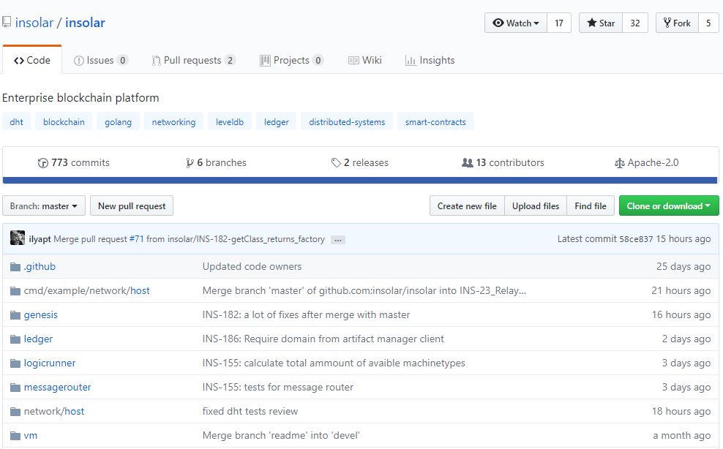Image resolution: width=723 pixels, height=449 pixels.
Task: Click the network/host folder icon
Action: click(x=15, y=412)
